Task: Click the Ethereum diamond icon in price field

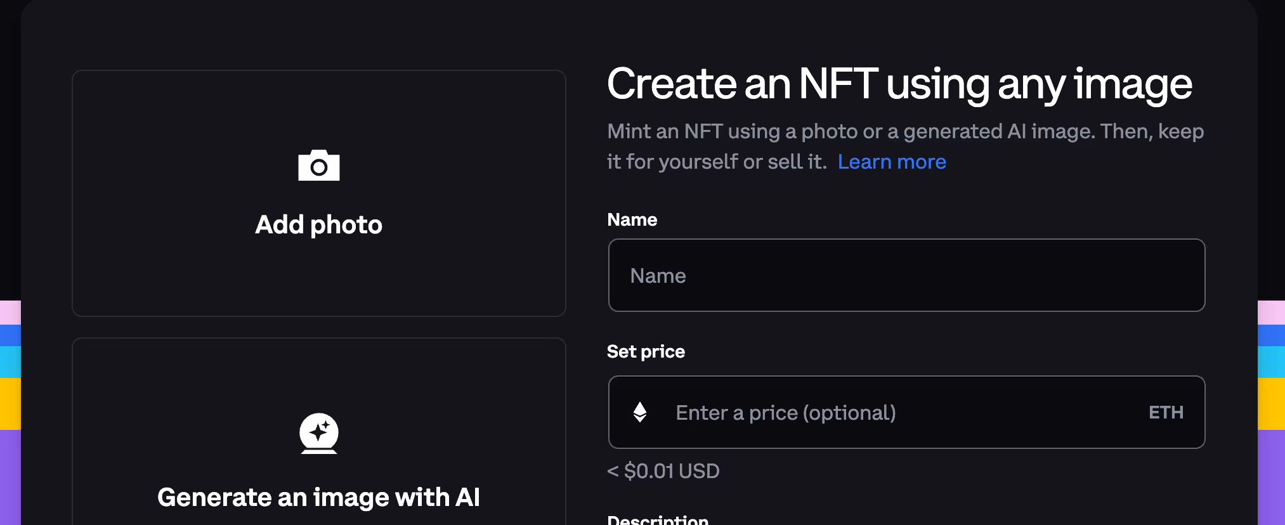Action: tap(640, 412)
